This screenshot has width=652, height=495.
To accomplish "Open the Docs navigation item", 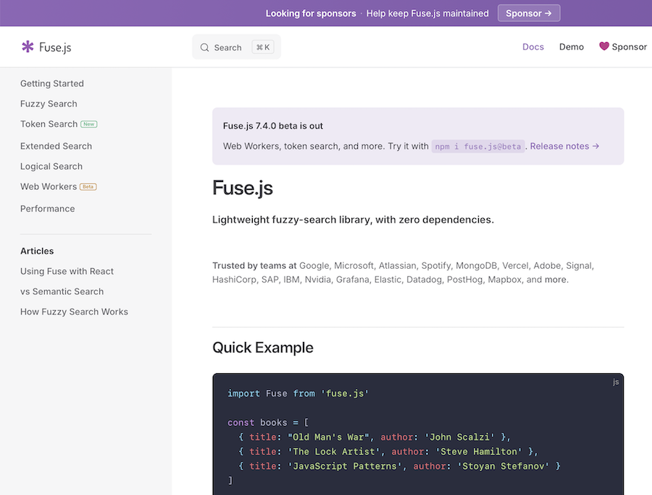I will pos(532,47).
